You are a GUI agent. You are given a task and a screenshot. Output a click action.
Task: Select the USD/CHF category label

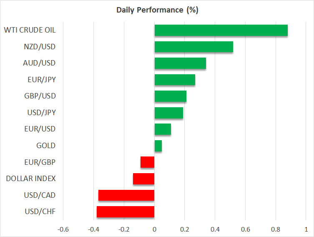tap(40, 212)
